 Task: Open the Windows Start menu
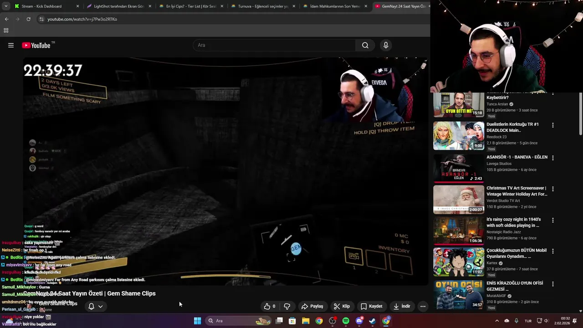pos(197,321)
